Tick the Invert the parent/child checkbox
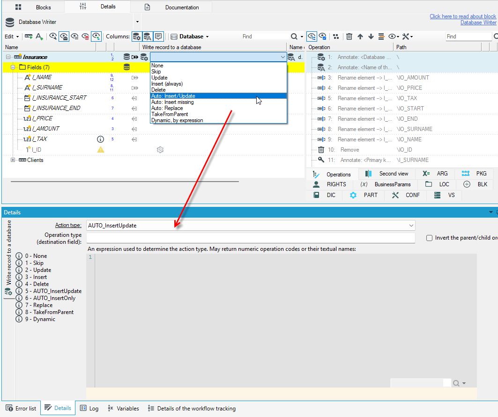Screen dimensions: 498x417 pyautogui.click(x=430, y=238)
